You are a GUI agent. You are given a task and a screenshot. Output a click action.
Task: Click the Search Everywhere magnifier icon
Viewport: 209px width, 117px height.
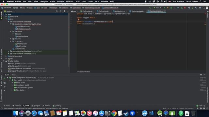(x=203, y=8)
